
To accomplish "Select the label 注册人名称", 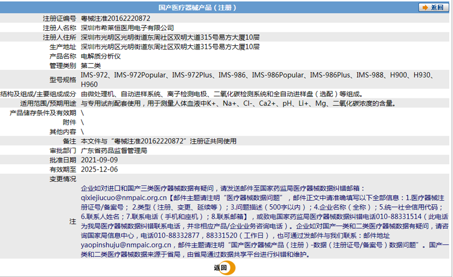I will click(x=60, y=28).
